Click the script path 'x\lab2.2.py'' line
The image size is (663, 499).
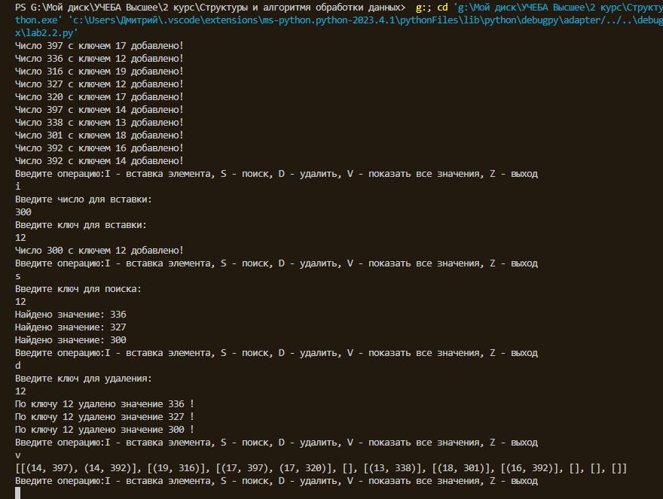point(47,33)
